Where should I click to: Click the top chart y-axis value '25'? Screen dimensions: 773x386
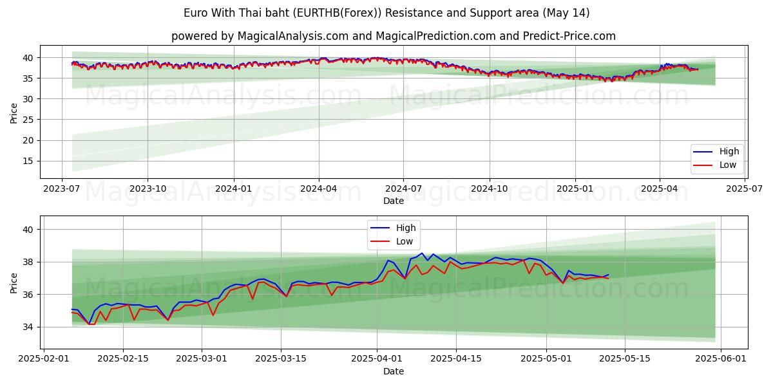29,120
